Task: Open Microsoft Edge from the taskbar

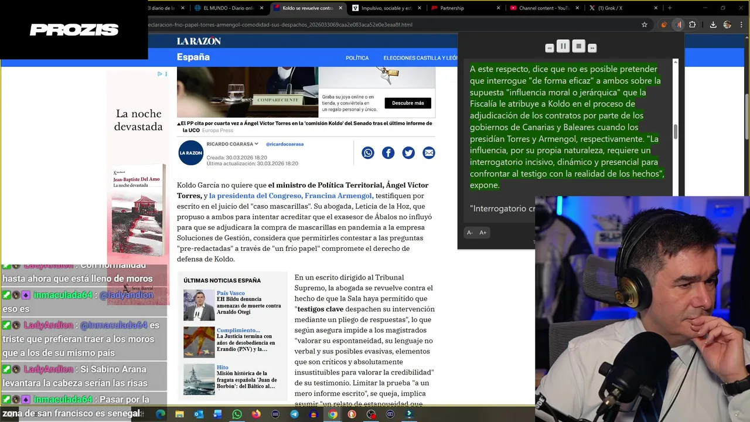Action: tap(160, 414)
